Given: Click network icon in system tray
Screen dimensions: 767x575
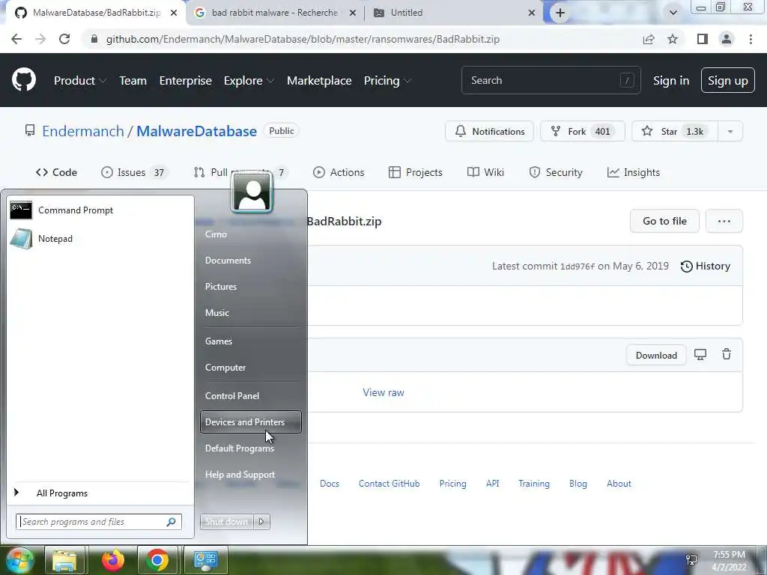Looking at the screenshot, I should coord(691,560).
